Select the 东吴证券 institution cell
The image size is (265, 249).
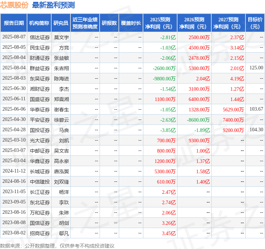point(40,79)
